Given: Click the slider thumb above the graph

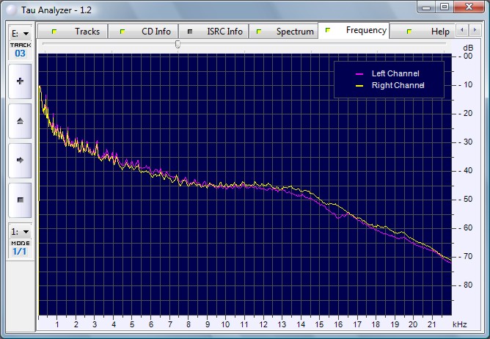Looking at the screenshot, I should 178,45.
